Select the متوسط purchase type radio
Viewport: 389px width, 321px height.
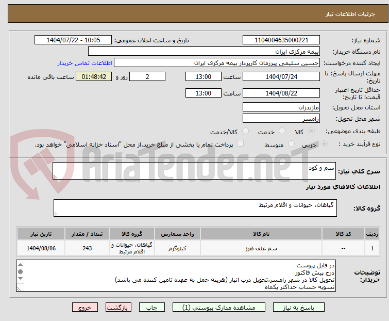[x=291, y=144]
